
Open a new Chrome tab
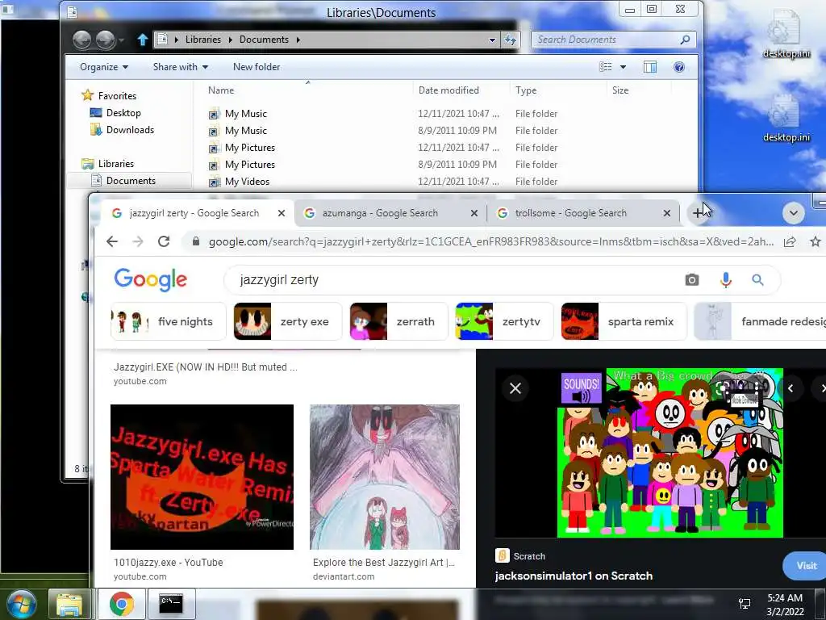pos(698,213)
